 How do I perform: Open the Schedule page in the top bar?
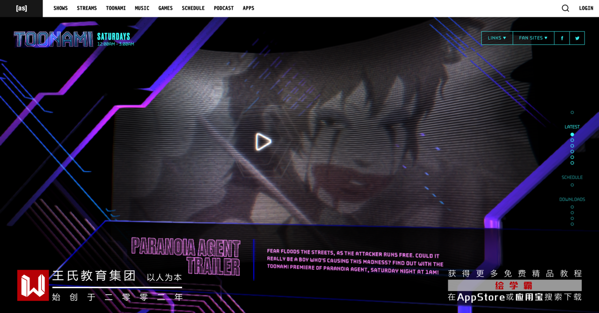[193, 8]
